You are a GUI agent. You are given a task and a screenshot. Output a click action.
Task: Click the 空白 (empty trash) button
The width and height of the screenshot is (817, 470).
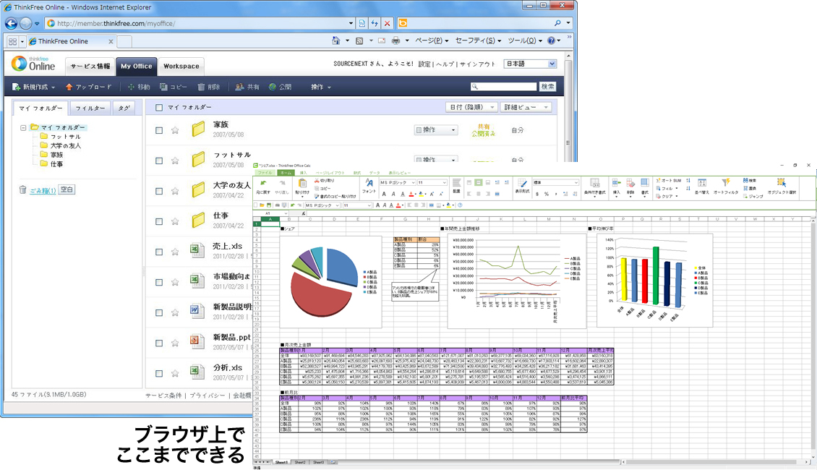click(x=67, y=189)
